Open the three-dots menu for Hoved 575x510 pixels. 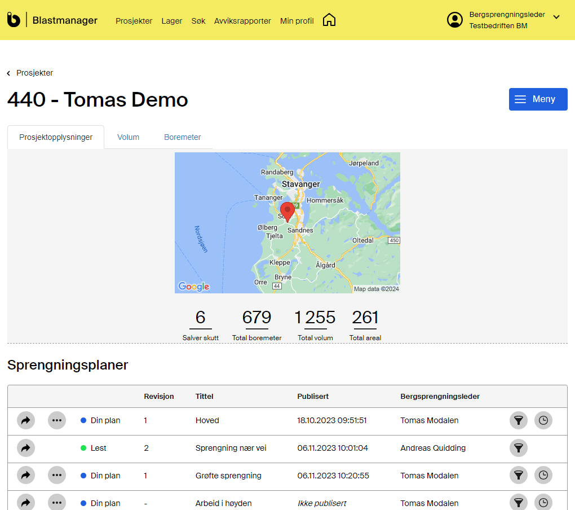click(57, 420)
